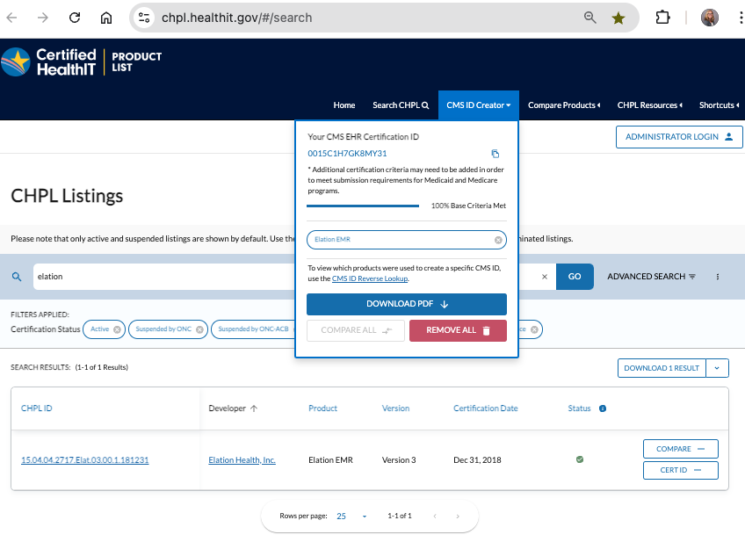Select the Version 3 cell

point(399,460)
